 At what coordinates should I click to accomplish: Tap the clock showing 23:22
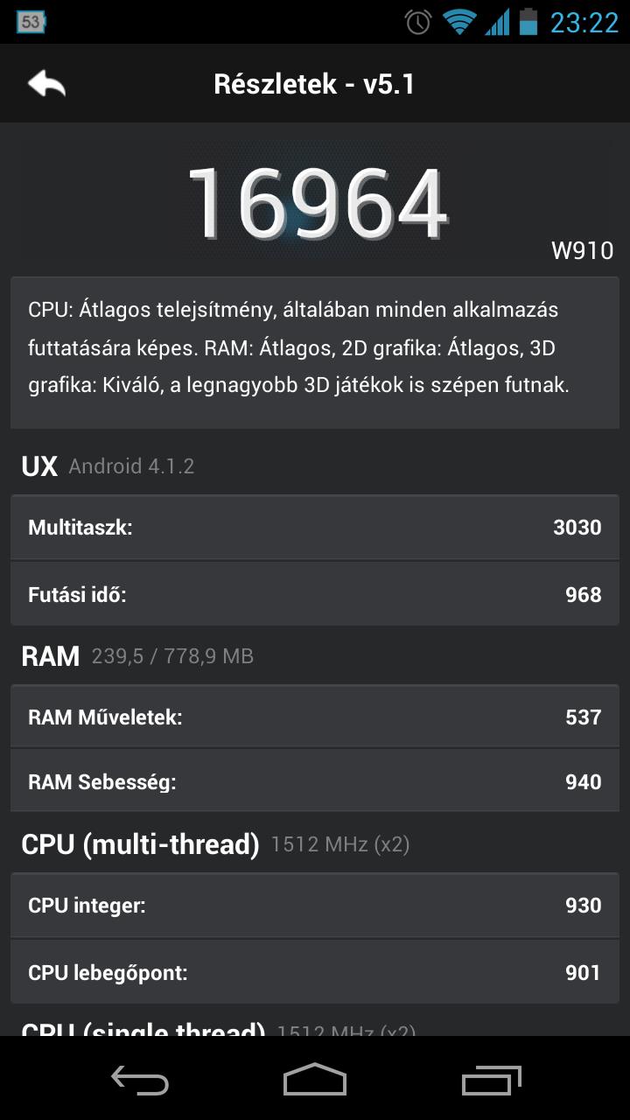pos(584,22)
